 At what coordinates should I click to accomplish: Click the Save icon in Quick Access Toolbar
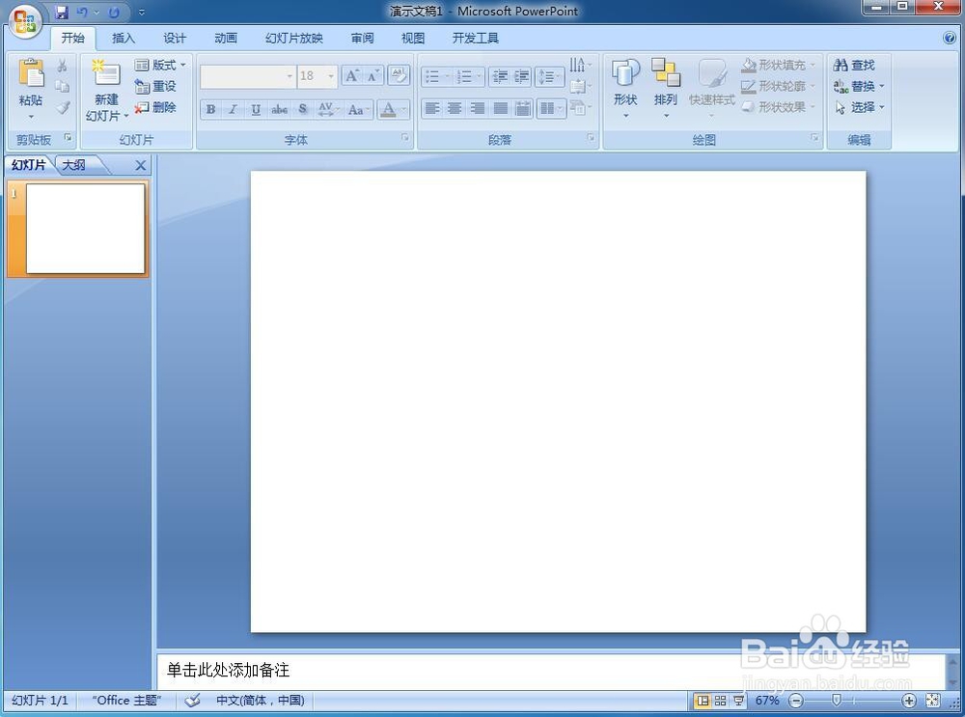(x=62, y=11)
